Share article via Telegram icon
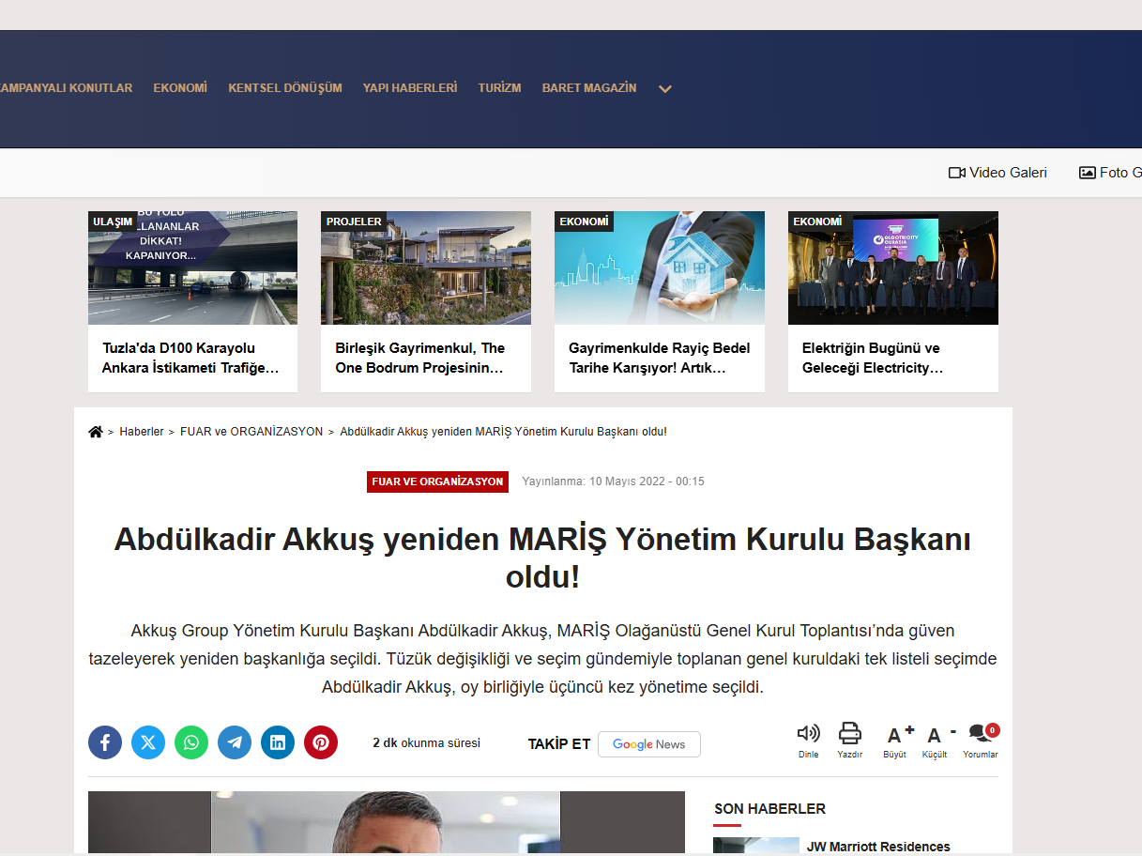Image resolution: width=1142 pixels, height=856 pixels. 235,742
